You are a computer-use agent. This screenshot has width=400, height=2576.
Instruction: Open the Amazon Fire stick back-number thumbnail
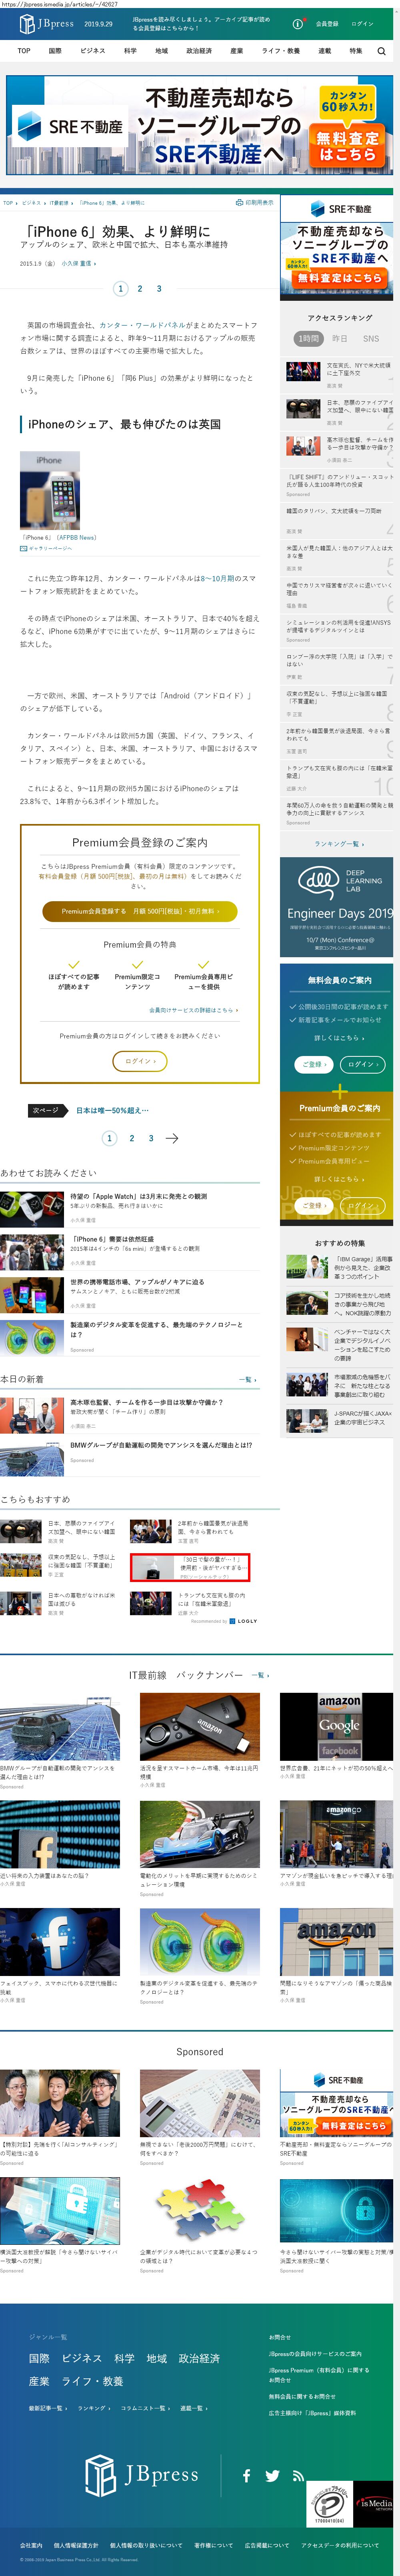coord(200,1726)
